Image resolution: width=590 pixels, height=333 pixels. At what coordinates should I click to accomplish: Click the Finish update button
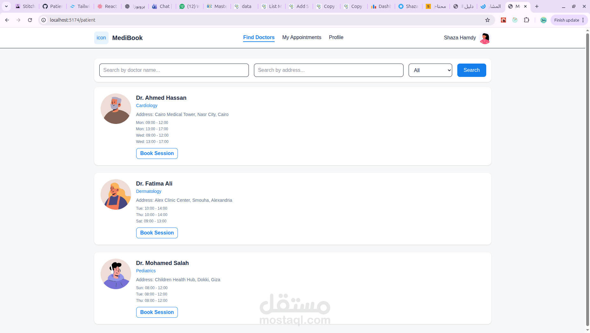tap(566, 20)
